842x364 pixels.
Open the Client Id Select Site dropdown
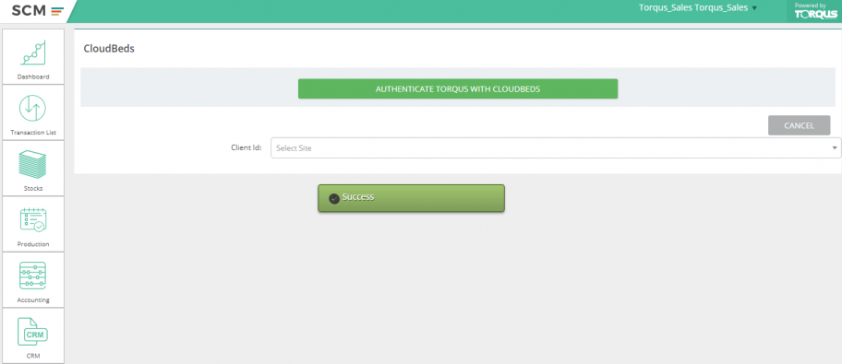click(x=556, y=148)
